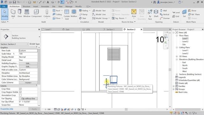Image resolution: width=204 pixels, height=115 pixels.
Task: Select the Modify tool
Action: (x=5, y=14)
